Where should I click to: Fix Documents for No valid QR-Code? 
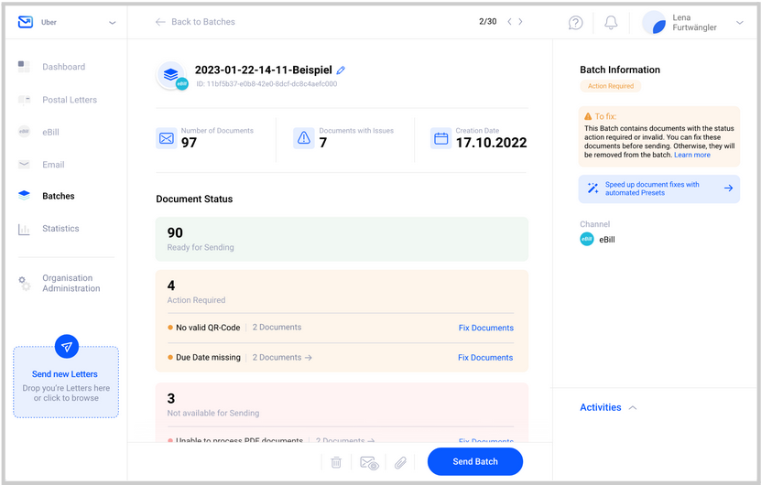pyautogui.click(x=486, y=328)
